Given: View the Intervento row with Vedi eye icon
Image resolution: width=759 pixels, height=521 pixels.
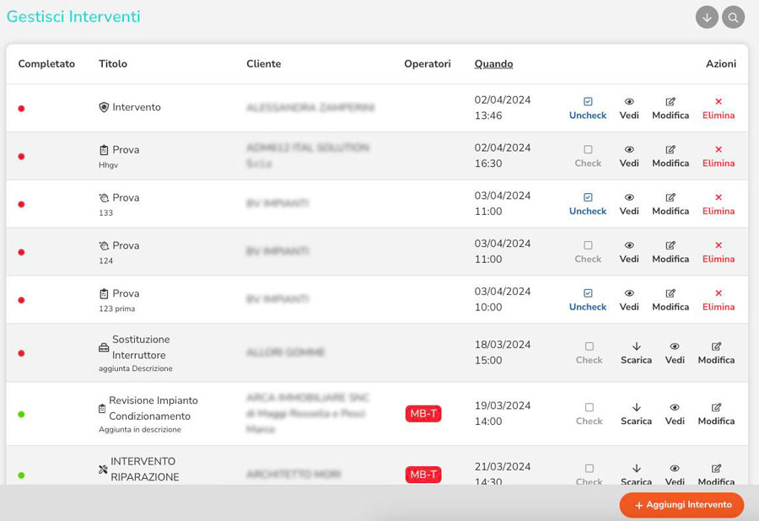Looking at the screenshot, I should (x=629, y=109).
